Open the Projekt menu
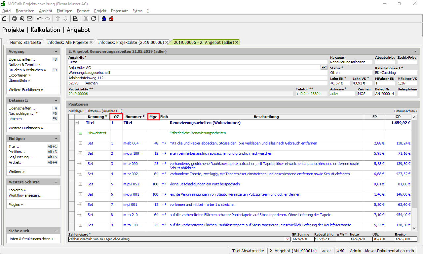 (100, 11)
